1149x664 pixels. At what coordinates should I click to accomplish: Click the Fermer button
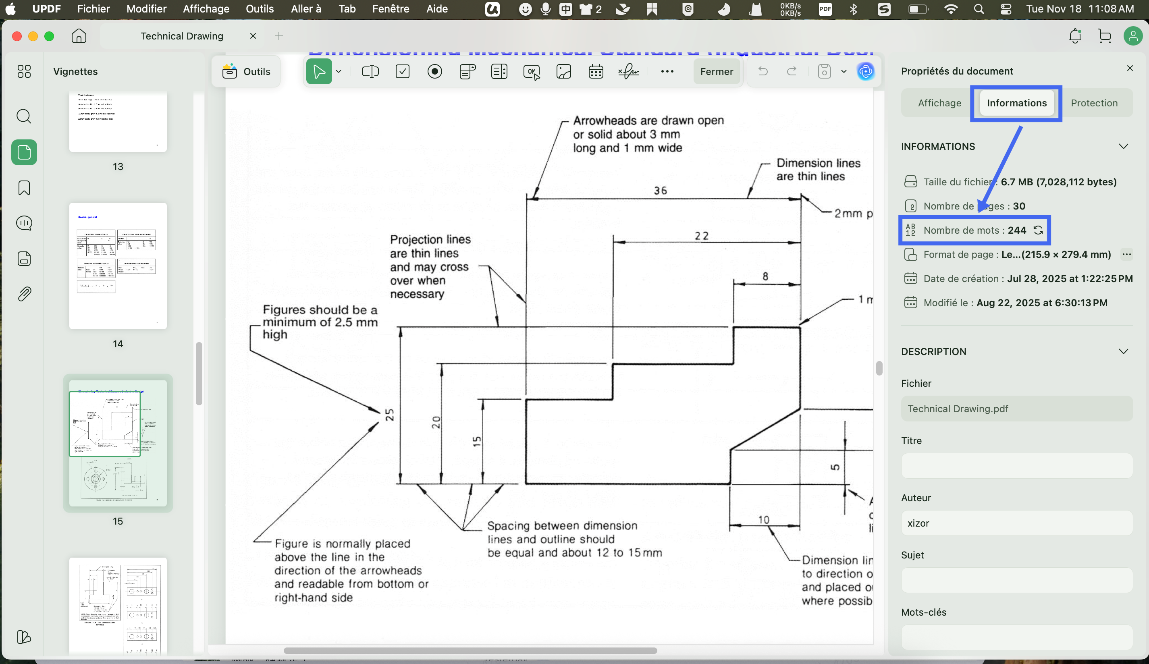(716, 72)
